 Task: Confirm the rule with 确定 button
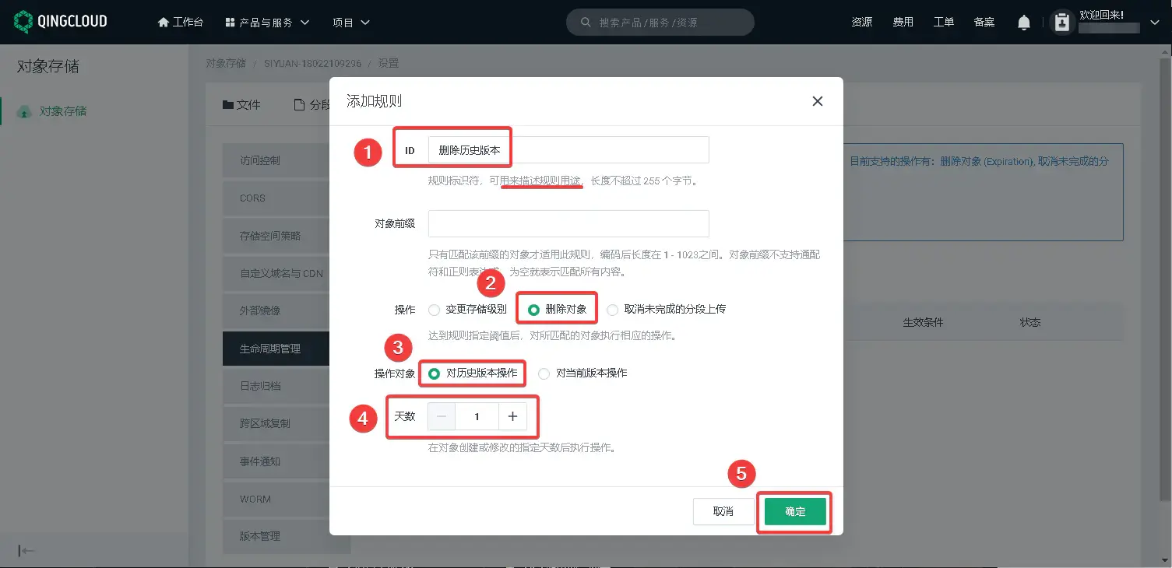(794, 511)
